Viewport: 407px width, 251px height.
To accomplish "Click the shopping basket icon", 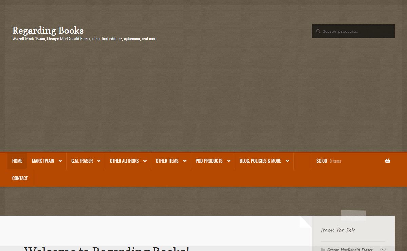I will pyautogui.click(x=388, y=161).
